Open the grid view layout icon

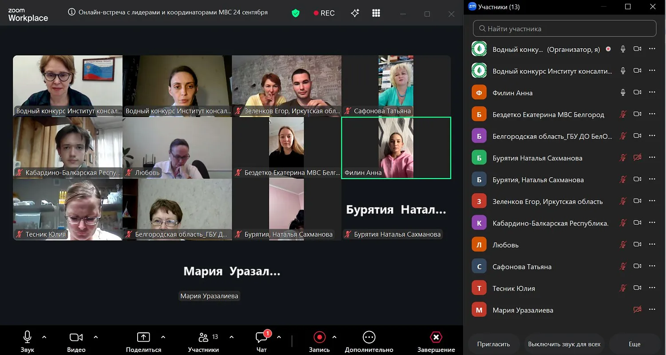pyautogui.click(x=376, y=13)
